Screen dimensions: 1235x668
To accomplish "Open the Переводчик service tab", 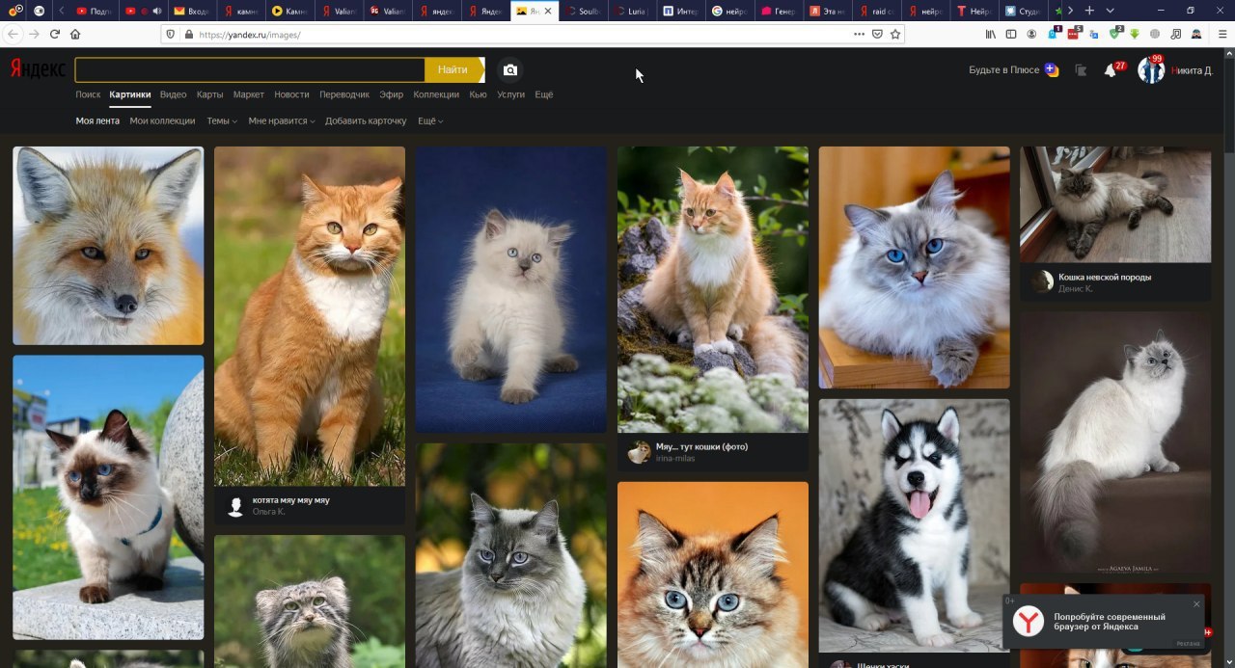I will (344, 94).
